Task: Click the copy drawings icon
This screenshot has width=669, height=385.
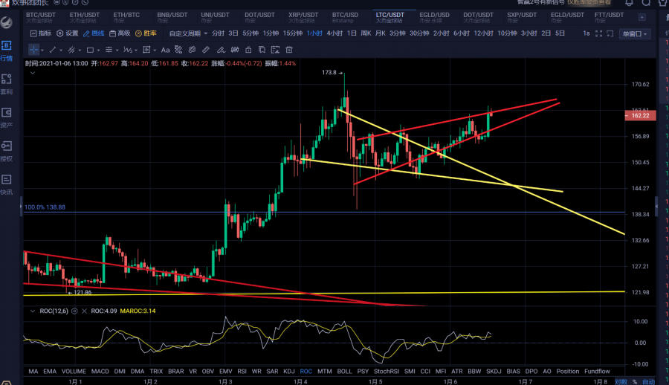Action: pos(262,50)
